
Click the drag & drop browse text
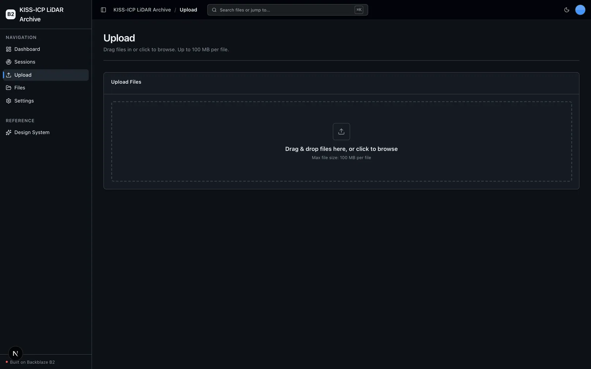pyautogui.click(x=341, y=149)
